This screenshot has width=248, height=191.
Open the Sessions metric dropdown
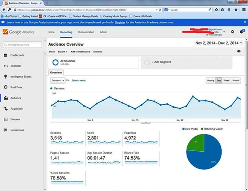[x=58, y=81]
